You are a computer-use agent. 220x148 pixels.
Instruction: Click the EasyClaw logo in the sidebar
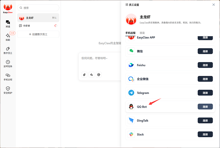(x=8, y=9)
